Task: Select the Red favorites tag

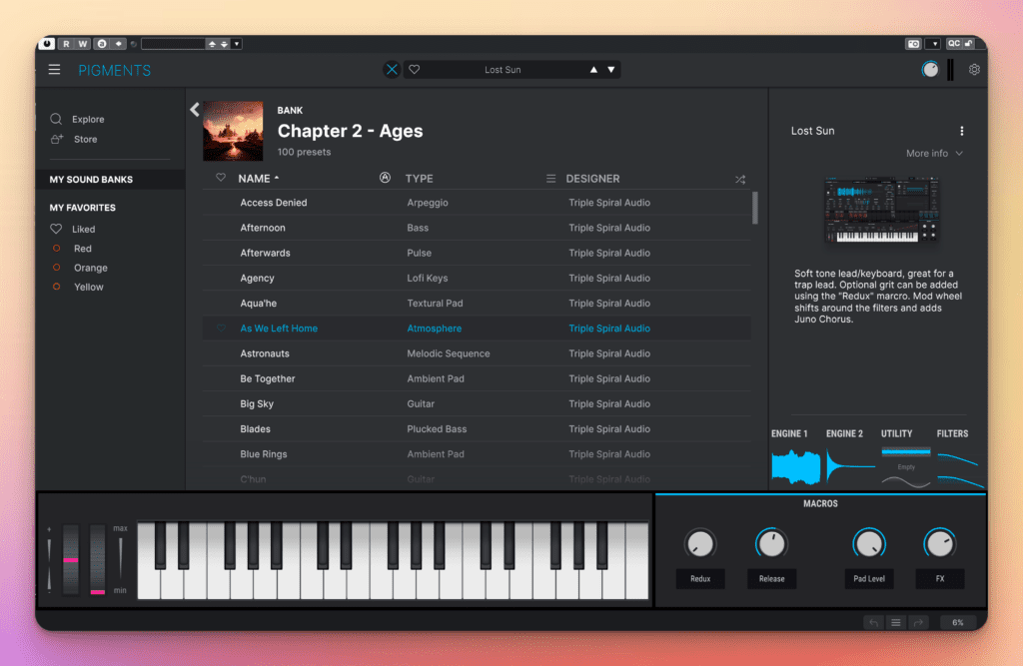Action: (82, 249)
